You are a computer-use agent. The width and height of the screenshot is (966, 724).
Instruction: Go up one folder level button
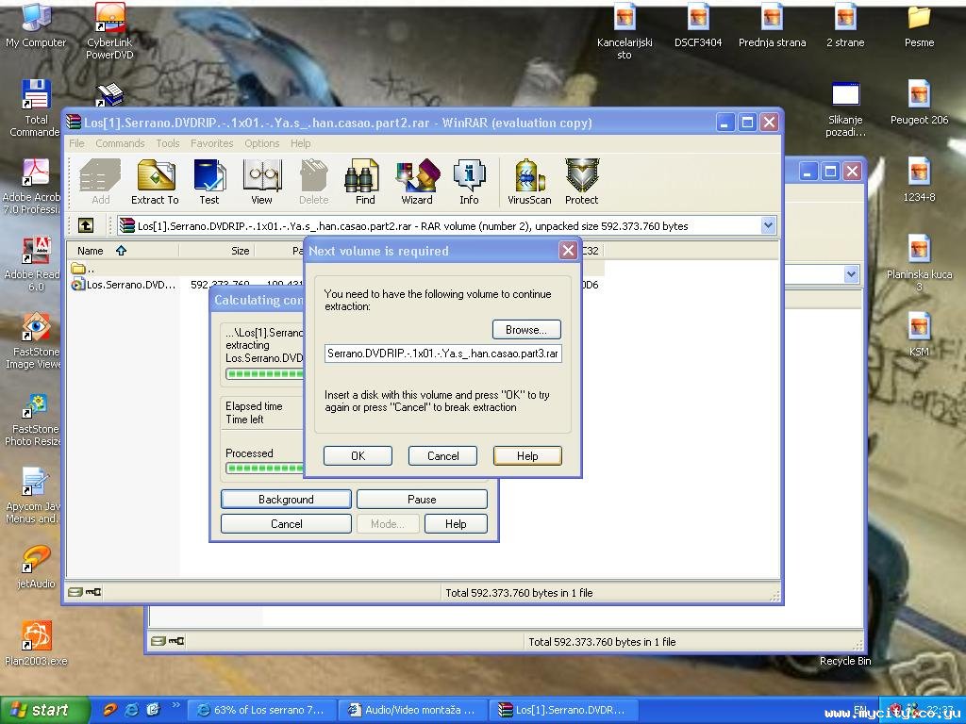point(86,226)
